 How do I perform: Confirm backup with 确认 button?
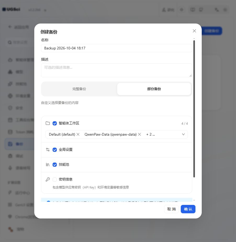(188, 209)
